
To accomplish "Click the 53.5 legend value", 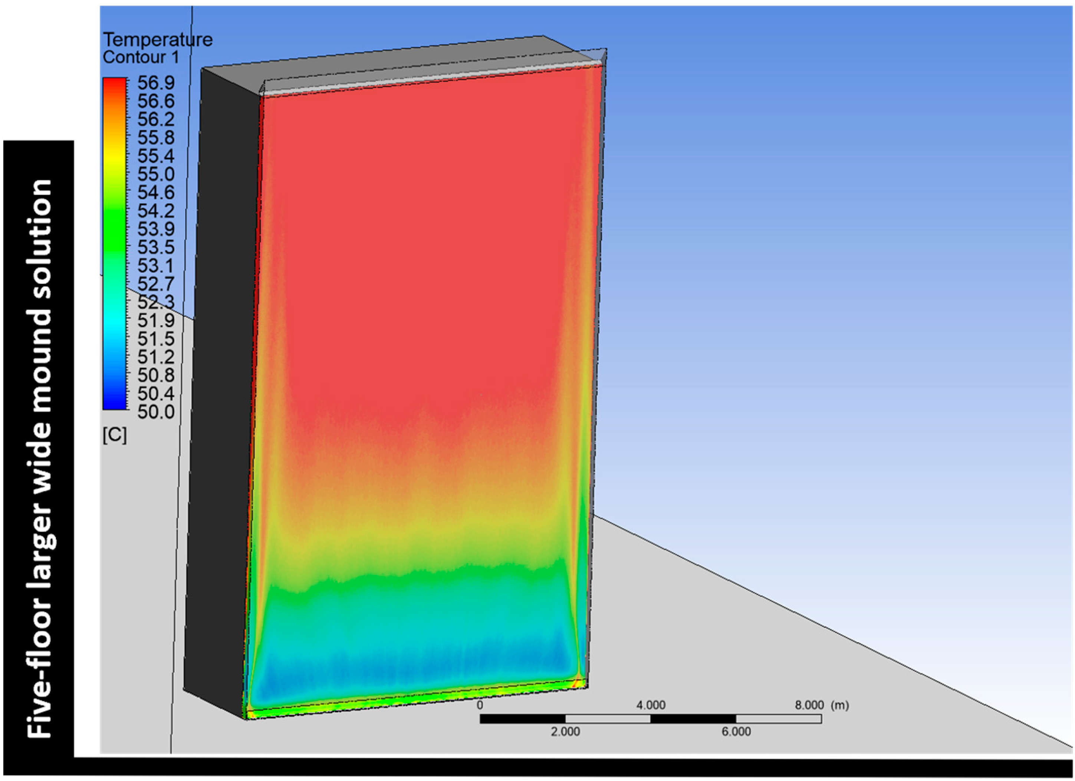I will (x=156, y=248).
